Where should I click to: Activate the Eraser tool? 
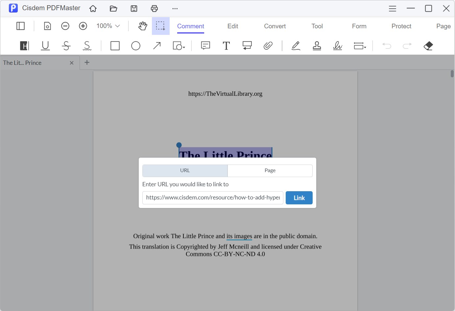click(428, 46)
